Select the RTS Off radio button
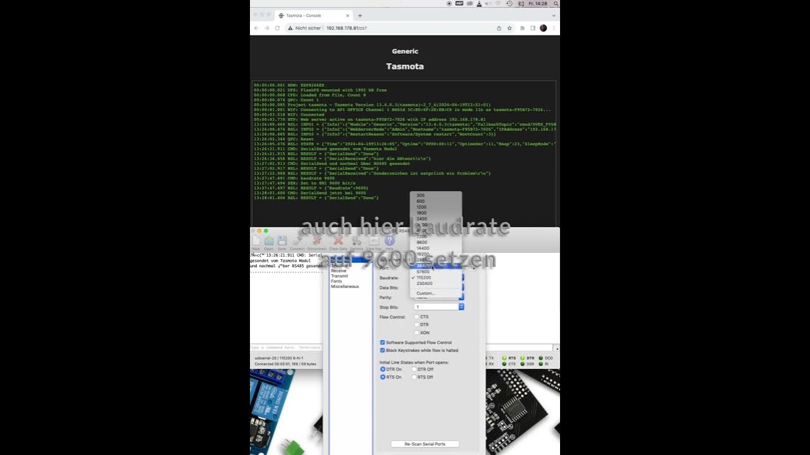Viewport: 810px width, 455px height. pyautogui.click(x=414, y=377)
